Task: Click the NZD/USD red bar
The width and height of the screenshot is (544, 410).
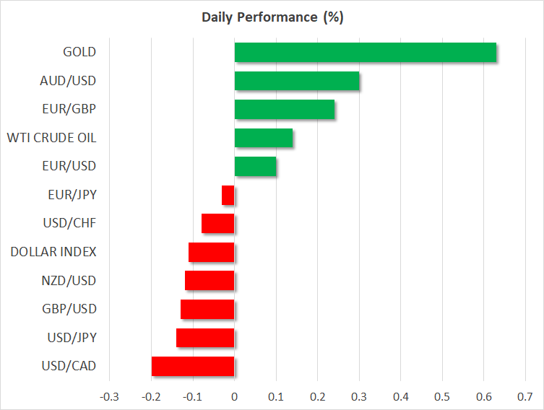Action: [210, 281]
